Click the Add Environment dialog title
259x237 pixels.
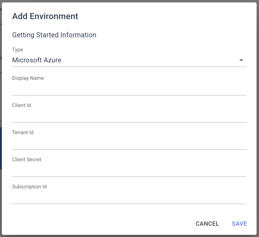pyautogui.click(x=45, y=16)
